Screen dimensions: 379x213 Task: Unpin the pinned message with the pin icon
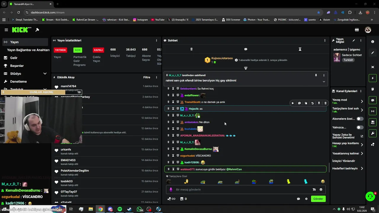click(x=316, y=75)
